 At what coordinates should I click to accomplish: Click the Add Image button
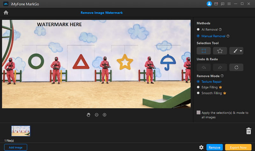coord(16,147)
